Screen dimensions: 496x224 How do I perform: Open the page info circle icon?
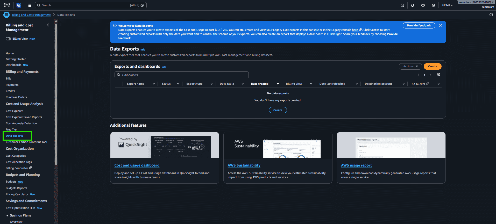tap(491, 15)
